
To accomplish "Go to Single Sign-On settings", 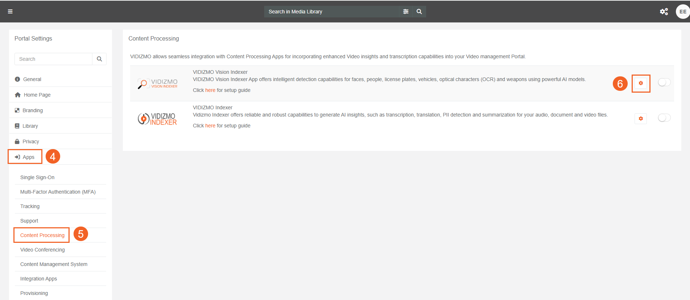I will [37, 177].
